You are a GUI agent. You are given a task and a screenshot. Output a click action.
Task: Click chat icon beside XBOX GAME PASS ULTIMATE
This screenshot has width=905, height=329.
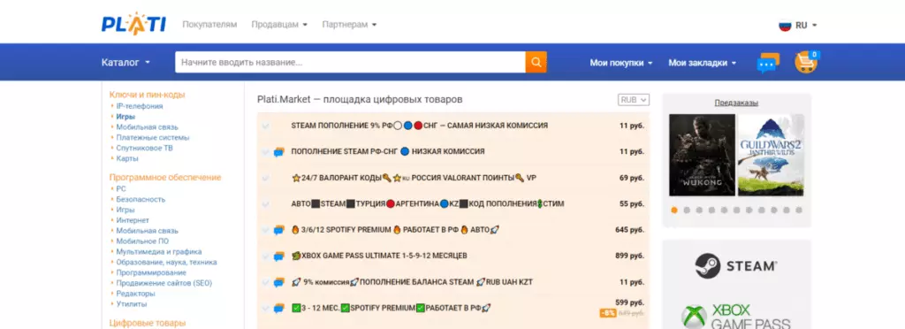[278, 256]
